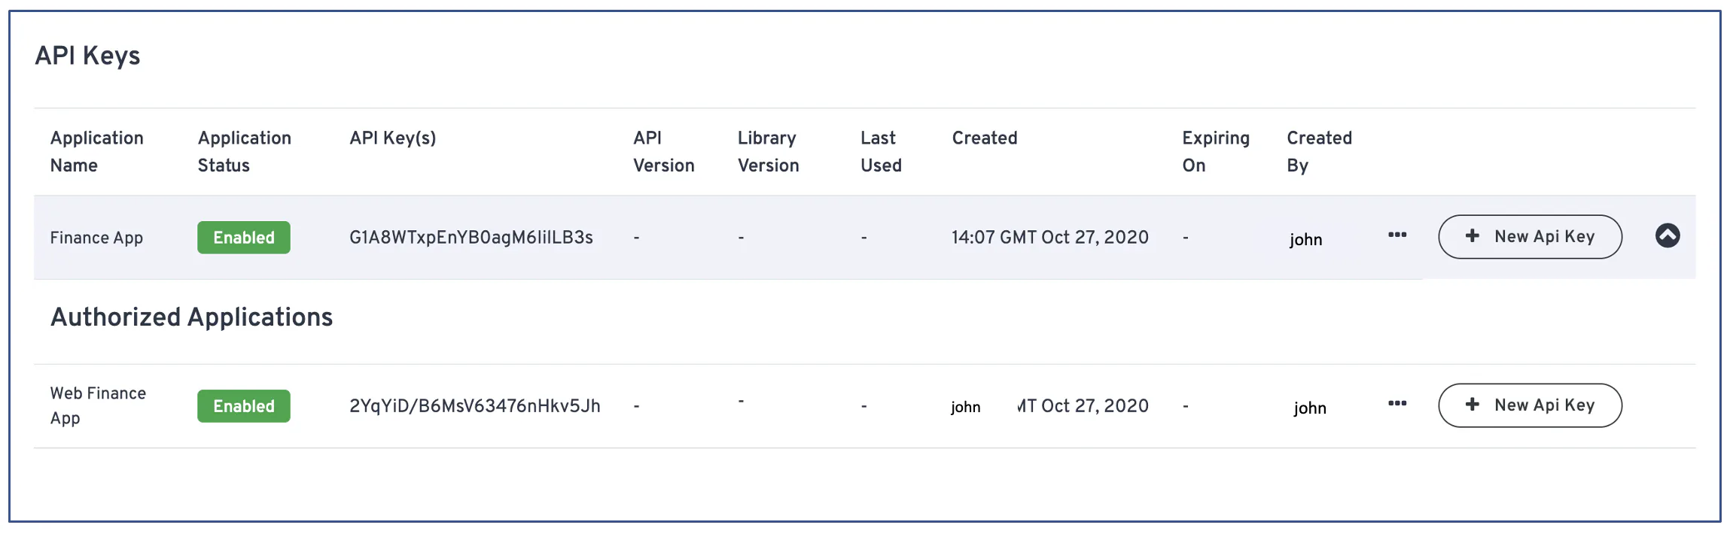Click the plus icon on Finance App key button

[1471, 235]
